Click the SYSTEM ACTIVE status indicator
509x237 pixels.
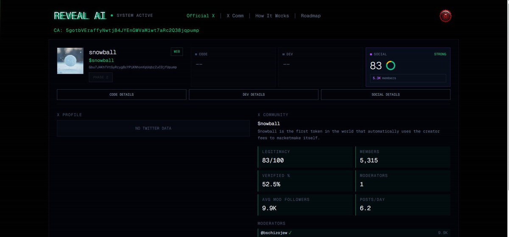coord(132,16)
